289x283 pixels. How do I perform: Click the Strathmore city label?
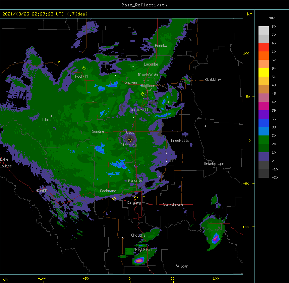(x=173, y=204)
